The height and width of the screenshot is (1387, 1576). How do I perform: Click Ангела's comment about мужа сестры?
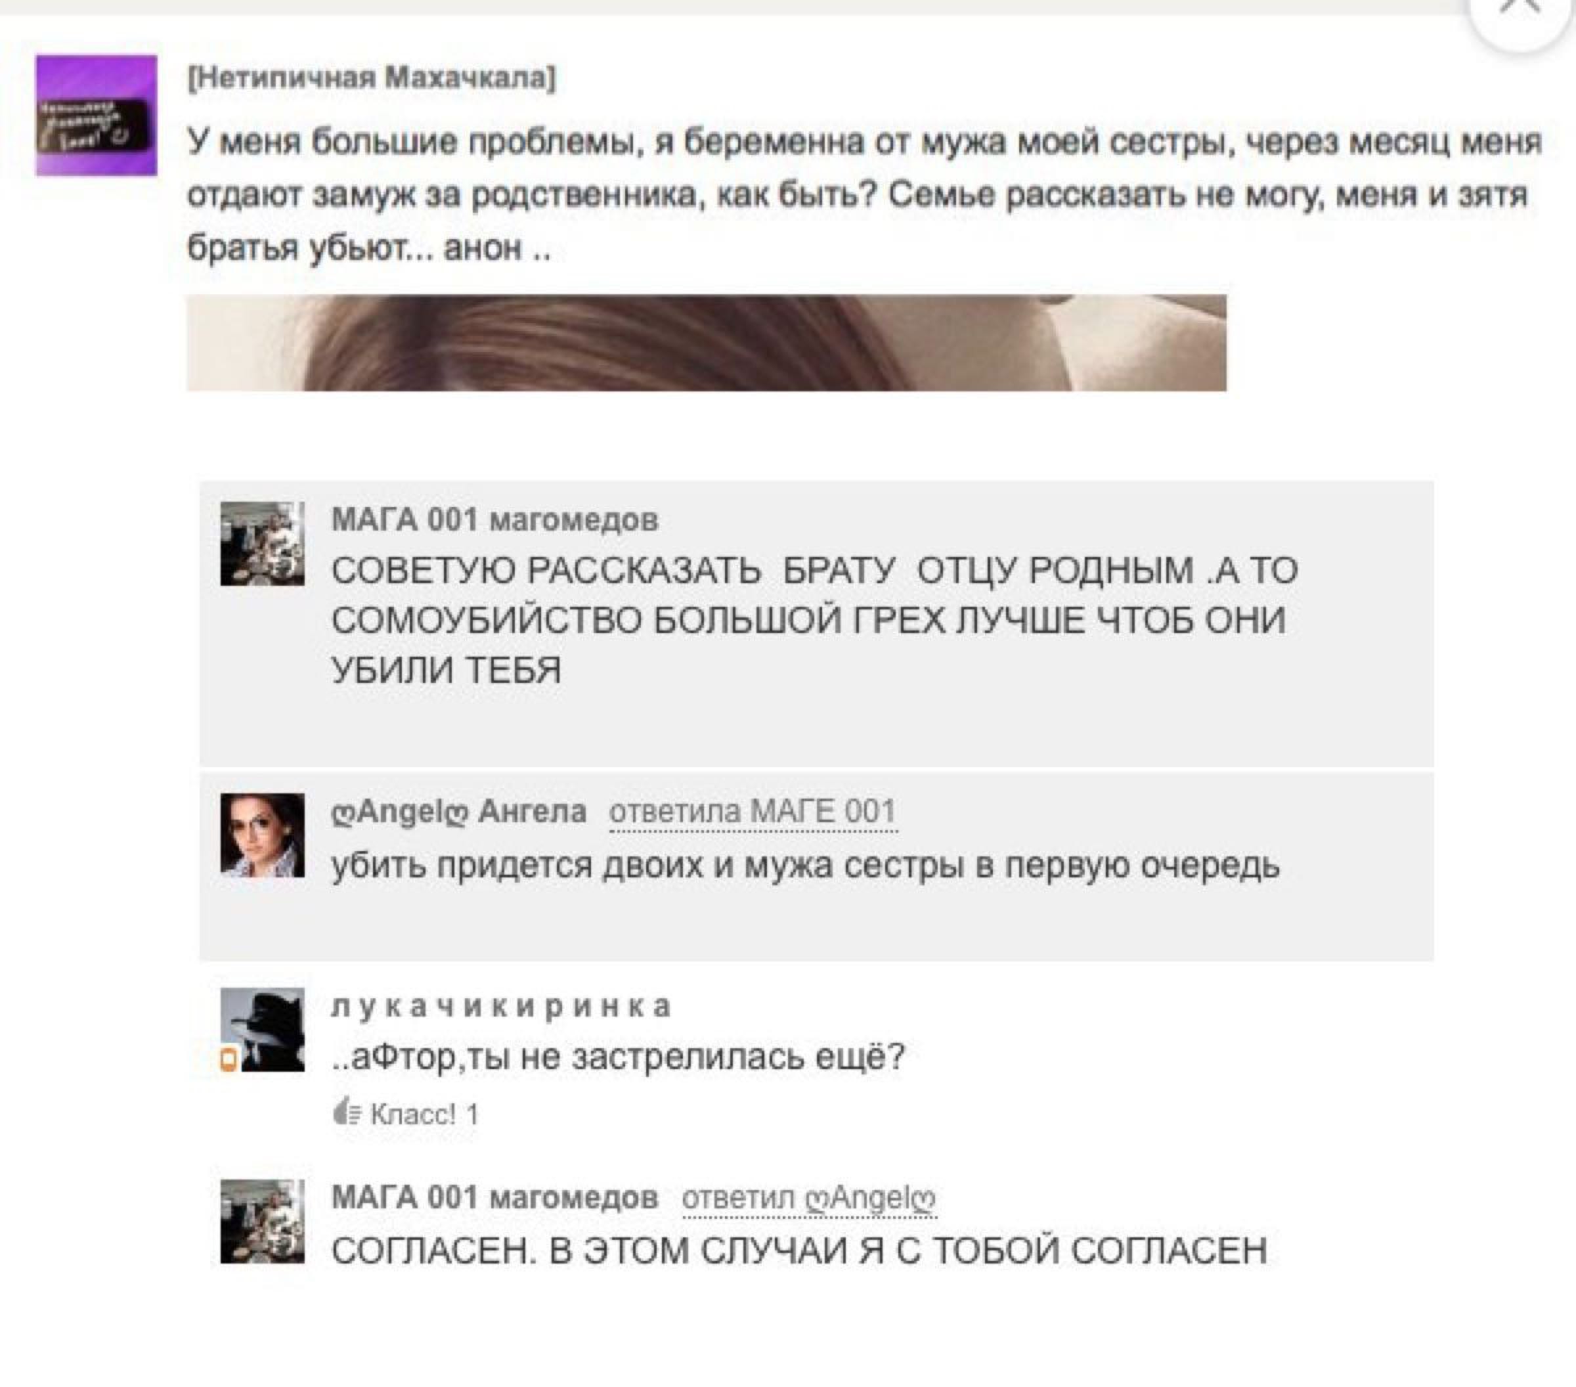(806, 866)
